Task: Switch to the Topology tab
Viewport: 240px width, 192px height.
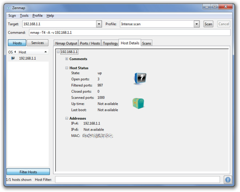Action: 110,43
